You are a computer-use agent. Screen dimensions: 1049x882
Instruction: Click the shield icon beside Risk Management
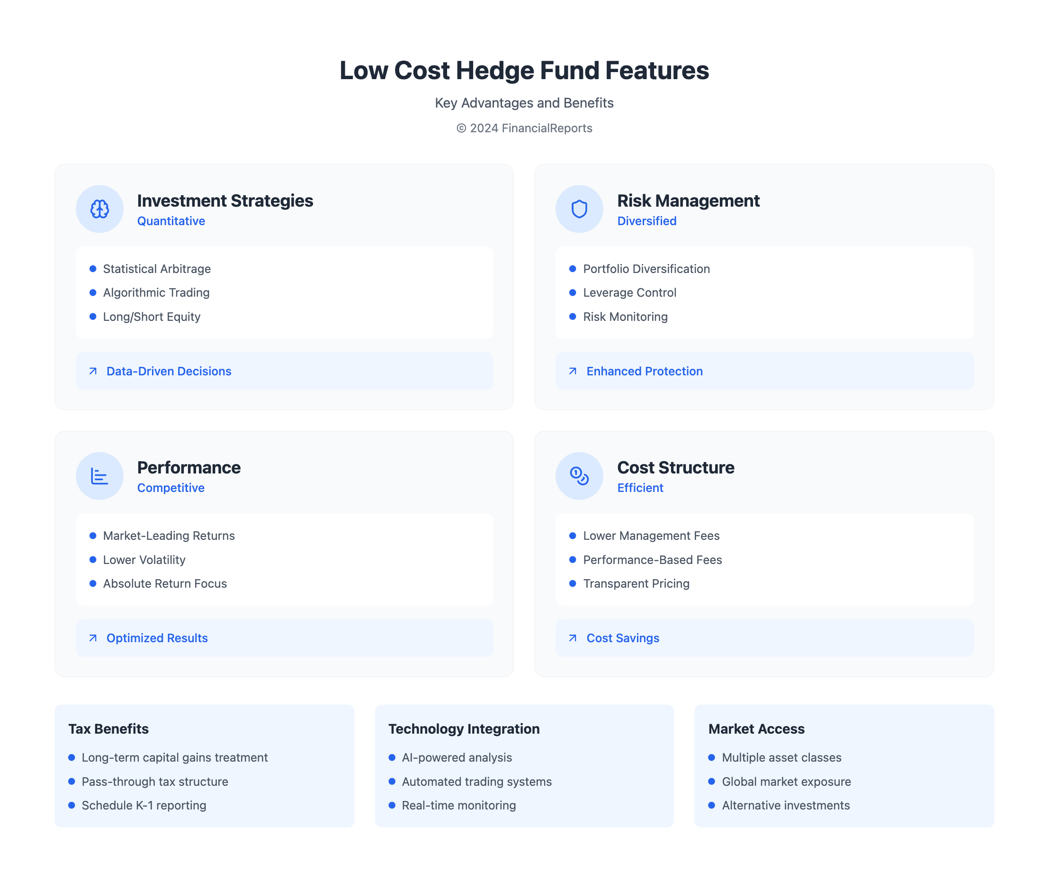(579, 209)
